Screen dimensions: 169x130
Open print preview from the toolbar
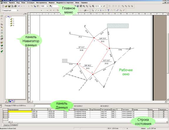click(x=12, y=6)
